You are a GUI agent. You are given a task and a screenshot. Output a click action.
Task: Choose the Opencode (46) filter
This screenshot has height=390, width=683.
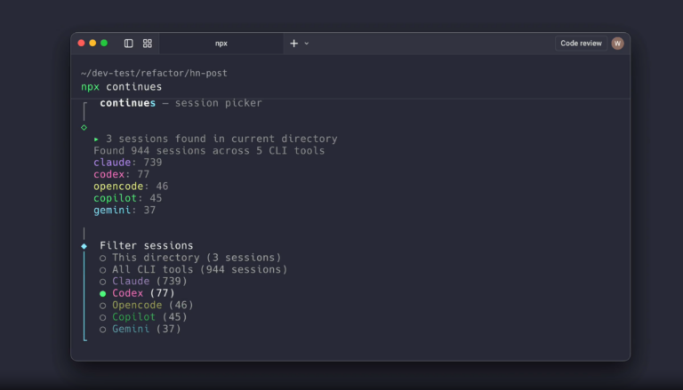(147, 305)
